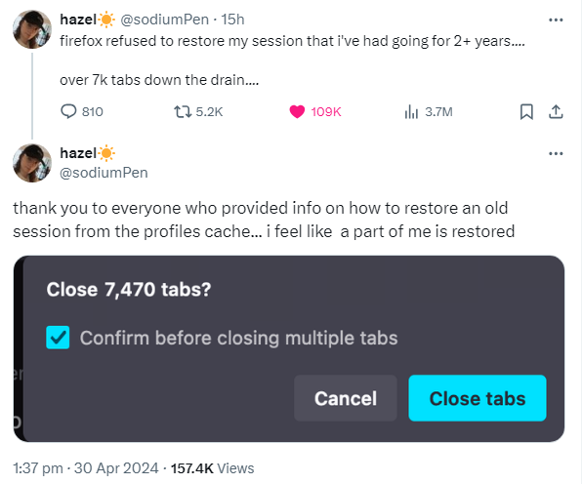This screenshot has height=484, width=582.
Task: Click the Close 7,470 tabs dialog image
Action: pos(289,348)
